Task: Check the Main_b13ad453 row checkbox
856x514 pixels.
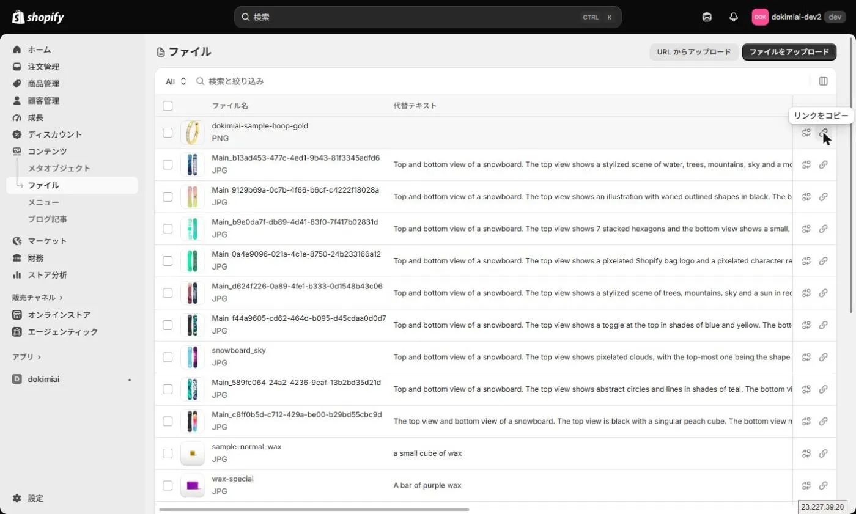Action: (x=168, y=164)
